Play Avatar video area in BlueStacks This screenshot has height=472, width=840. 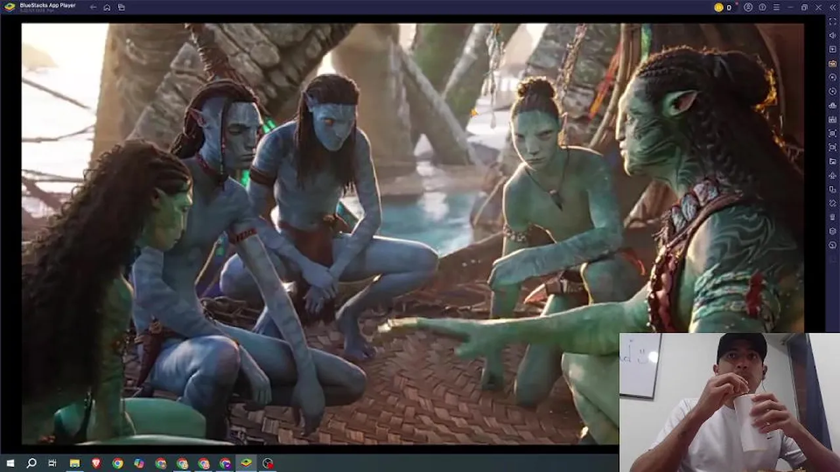tap(413, 234)
